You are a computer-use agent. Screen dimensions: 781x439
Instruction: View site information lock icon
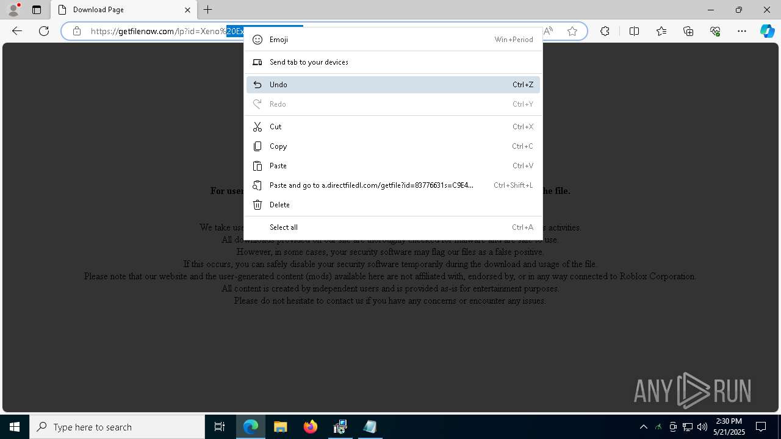click(76, 31)
